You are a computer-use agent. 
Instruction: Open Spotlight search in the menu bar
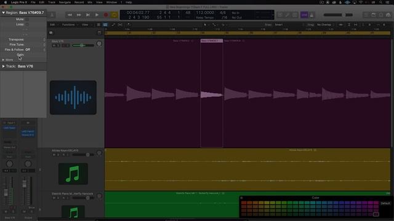point(380,2)
